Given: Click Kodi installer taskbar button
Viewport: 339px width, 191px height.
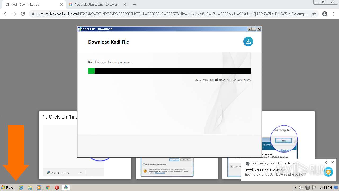Looking at the screenshot, I should 66,188.
